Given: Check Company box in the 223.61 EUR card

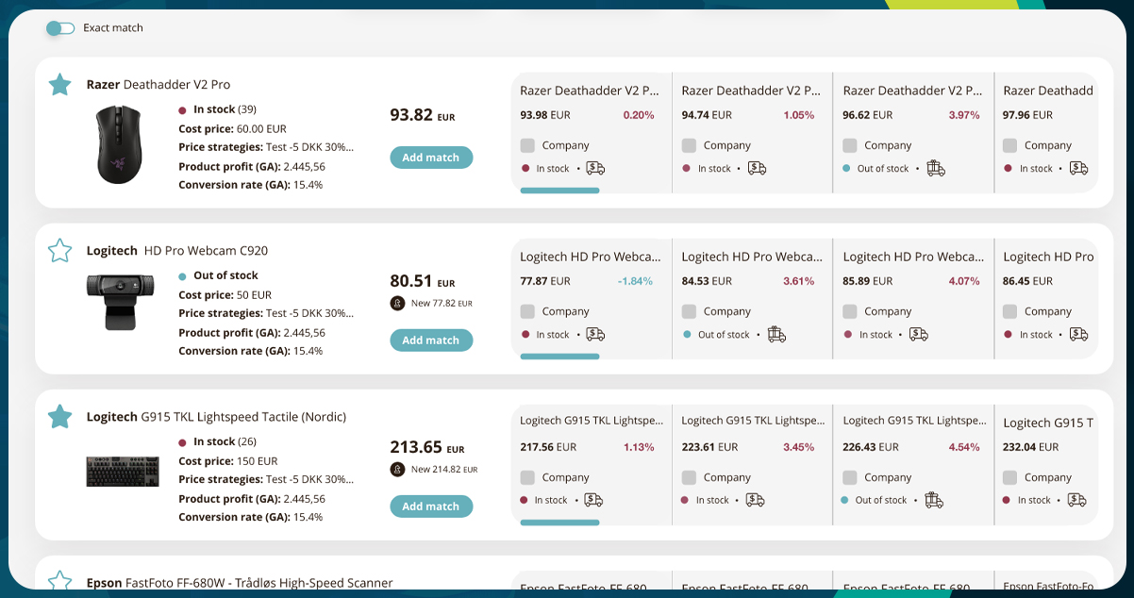Looking at the screenshot, I should 689,478.
